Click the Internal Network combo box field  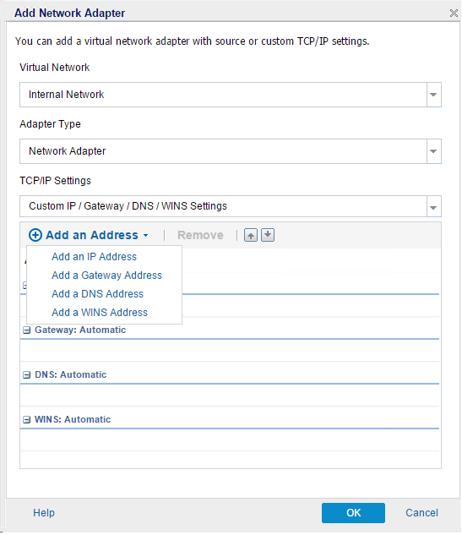pyautogui.click(x=223, y=95)
